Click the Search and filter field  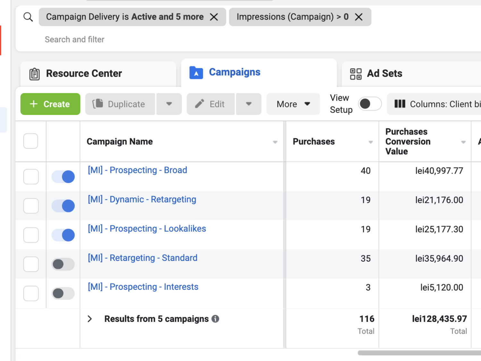pyautogui.click(x=74, y=39)
